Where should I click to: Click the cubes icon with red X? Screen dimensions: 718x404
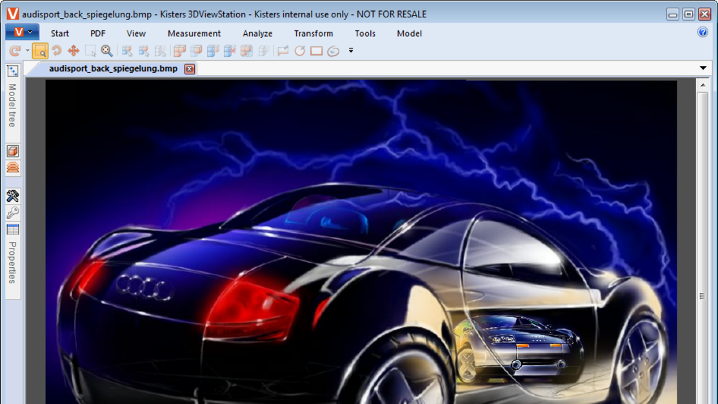tap(230, 51)
